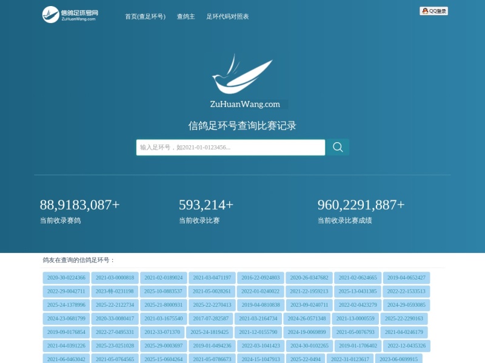Image resolution: width=485 pixels, height=363 pixels.
Task: Query ring 2022-01-0240022
Action: [260, 292]
